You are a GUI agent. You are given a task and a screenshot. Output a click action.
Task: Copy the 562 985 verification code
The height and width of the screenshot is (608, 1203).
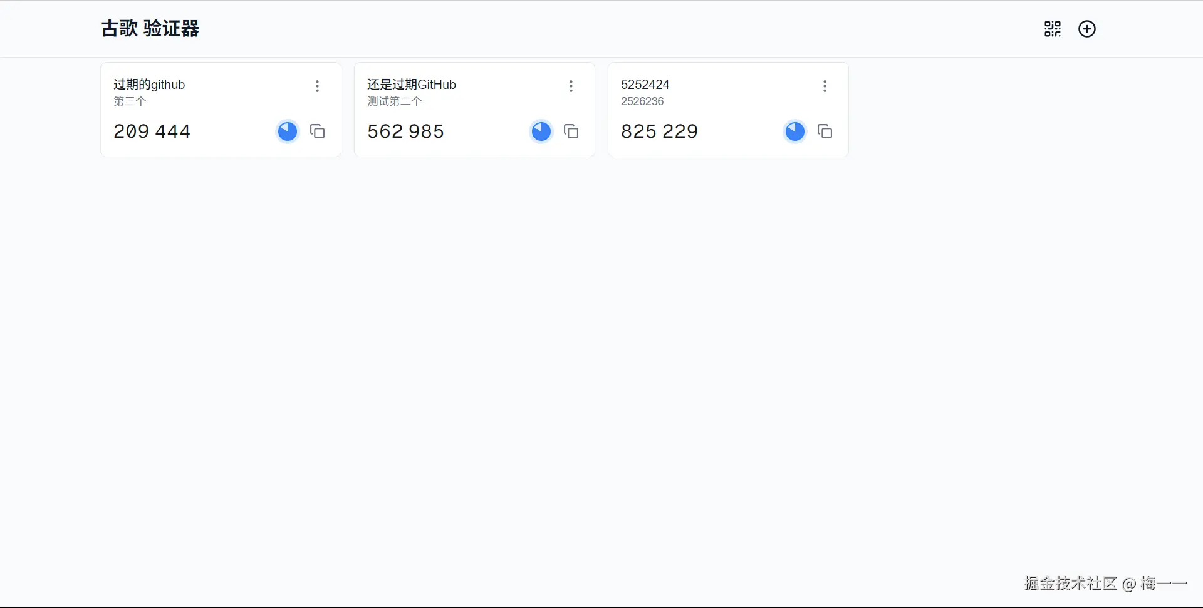[x=571, y=131]
